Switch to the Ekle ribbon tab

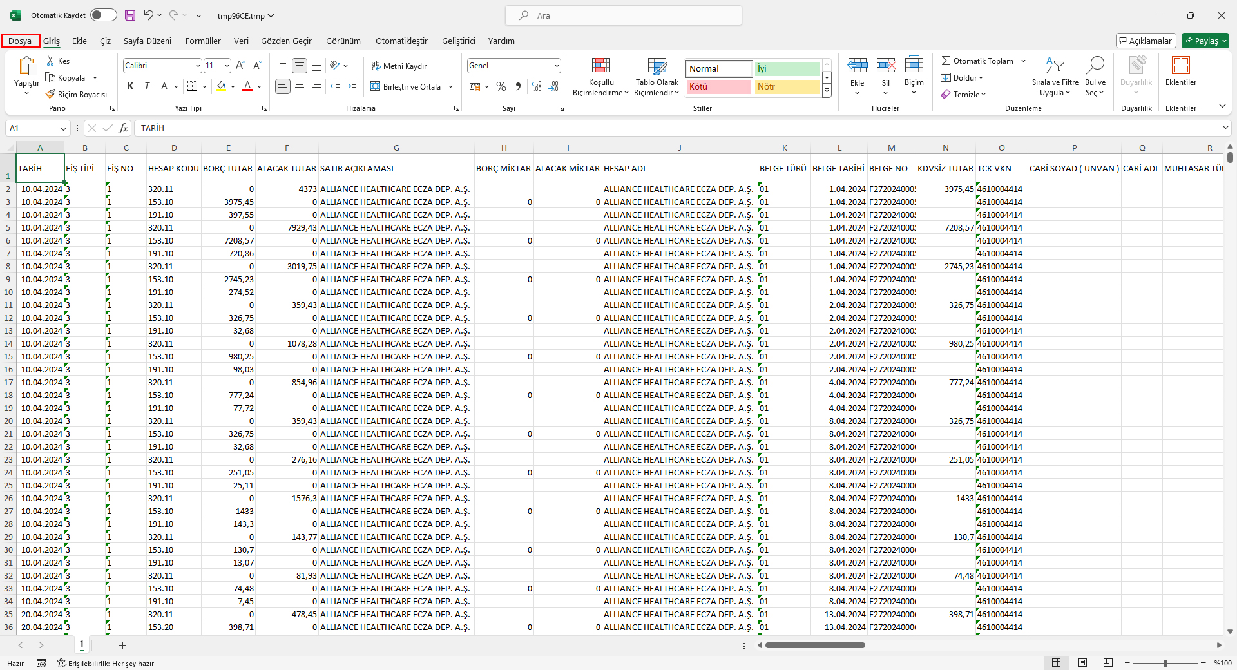coord(79,41)
